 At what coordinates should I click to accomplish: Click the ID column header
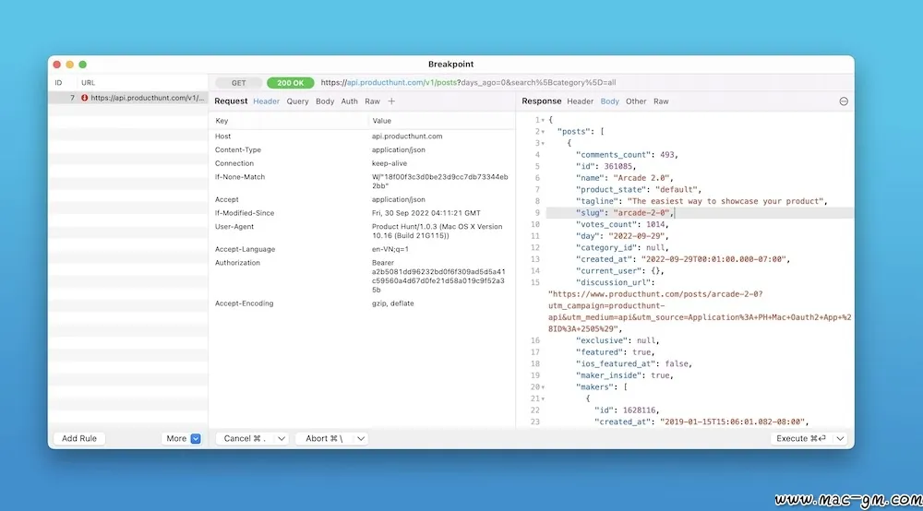tap(58, 83)
